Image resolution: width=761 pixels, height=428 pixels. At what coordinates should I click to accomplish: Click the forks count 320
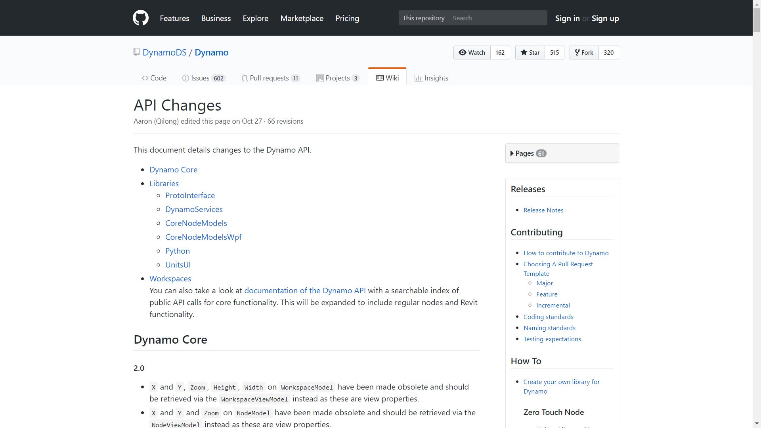tap(609, 52)
